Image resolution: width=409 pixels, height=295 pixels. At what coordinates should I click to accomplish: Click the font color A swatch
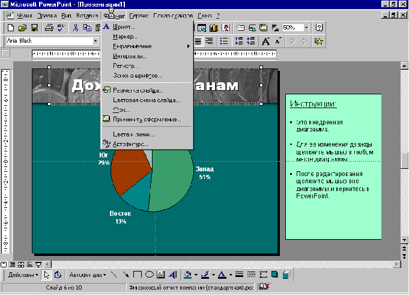click(x=222, y=275)
